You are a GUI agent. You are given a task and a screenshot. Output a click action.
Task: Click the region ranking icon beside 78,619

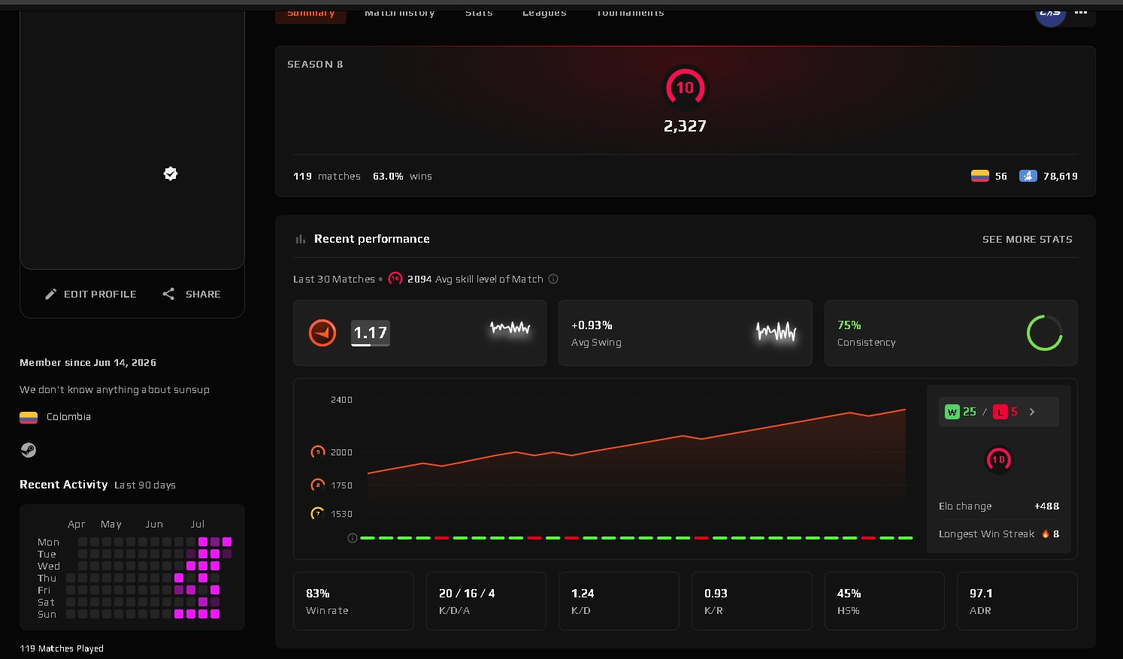pyautogui.click(x=1028, y=177)
